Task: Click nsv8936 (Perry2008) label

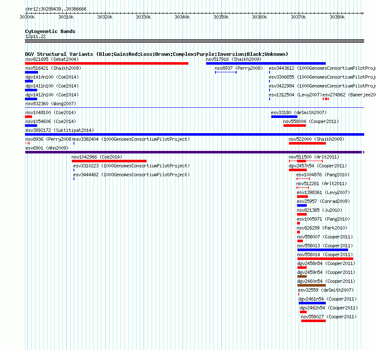Action: [49, 139]
